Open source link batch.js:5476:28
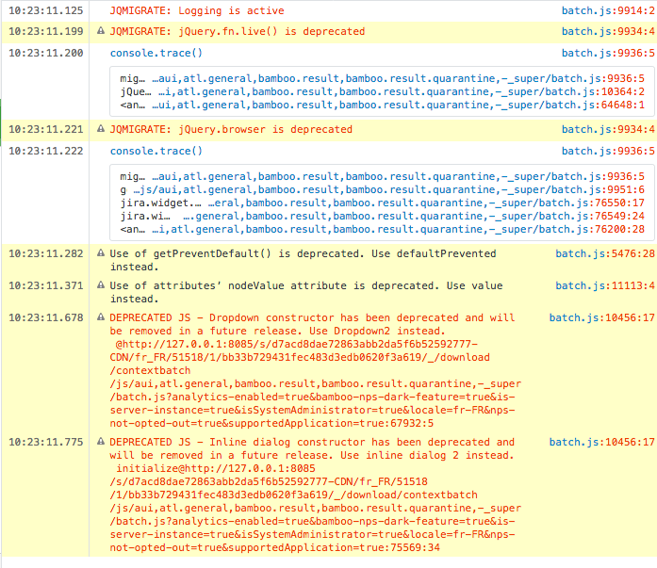 (605, 253)
